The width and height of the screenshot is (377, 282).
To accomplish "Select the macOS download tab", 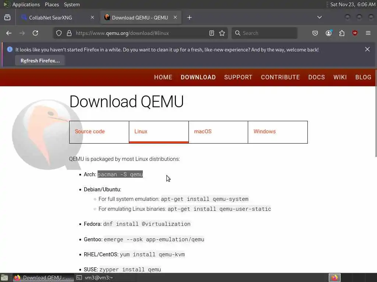I will [x=218, y=132].
